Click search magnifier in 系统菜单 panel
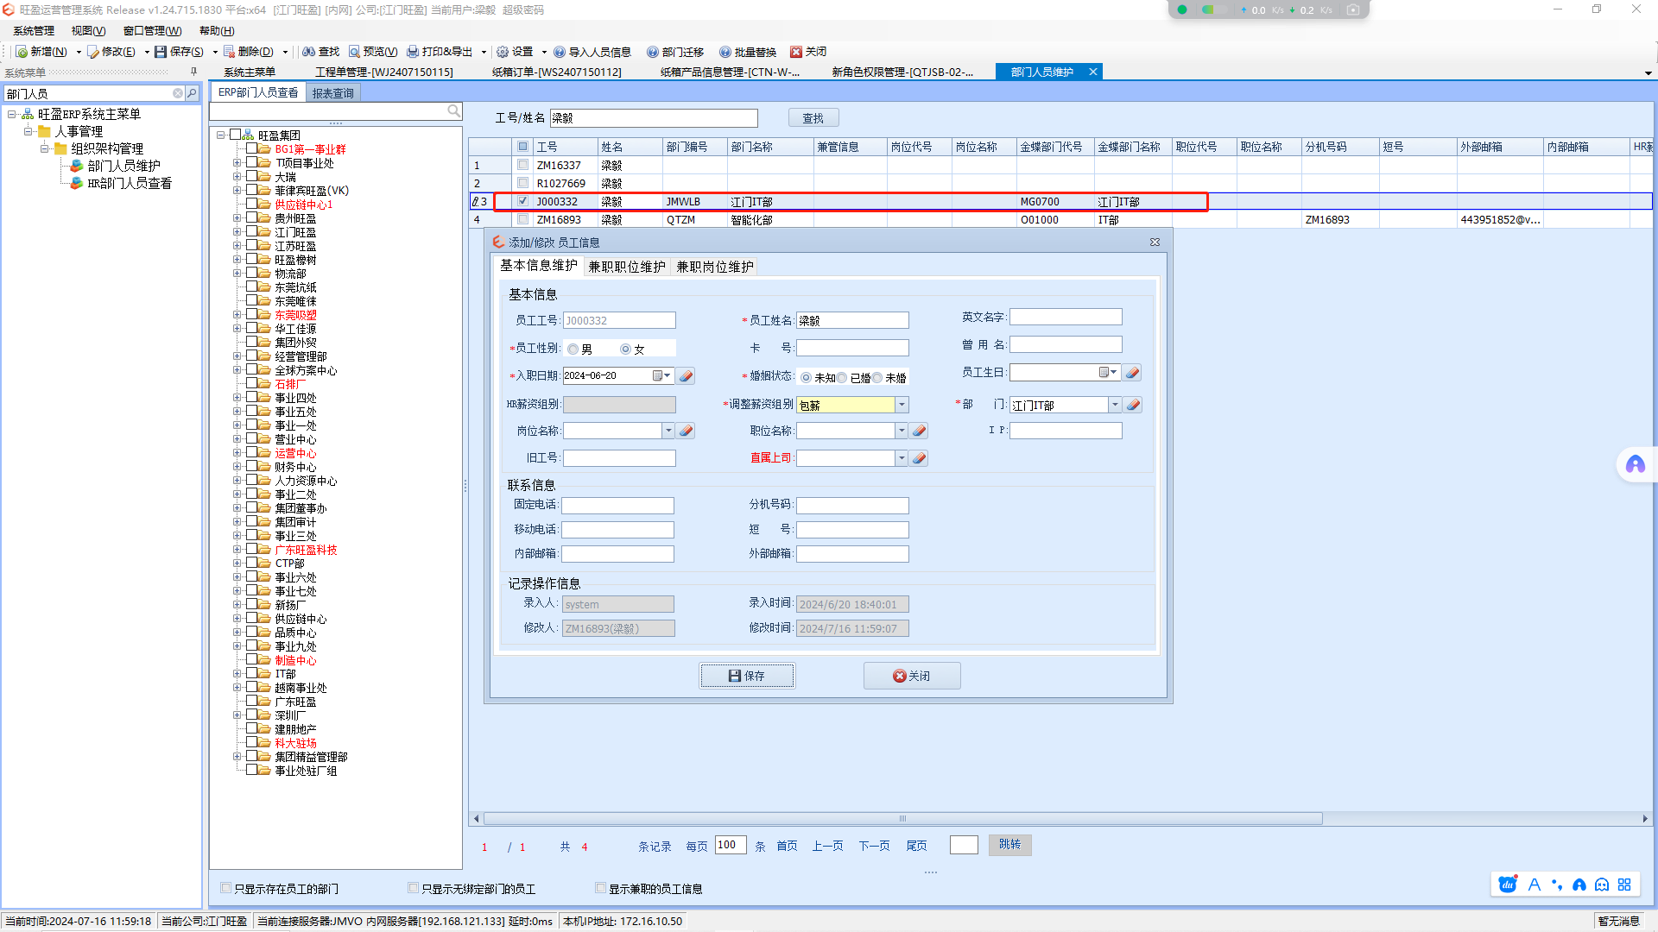 point(193,93)
